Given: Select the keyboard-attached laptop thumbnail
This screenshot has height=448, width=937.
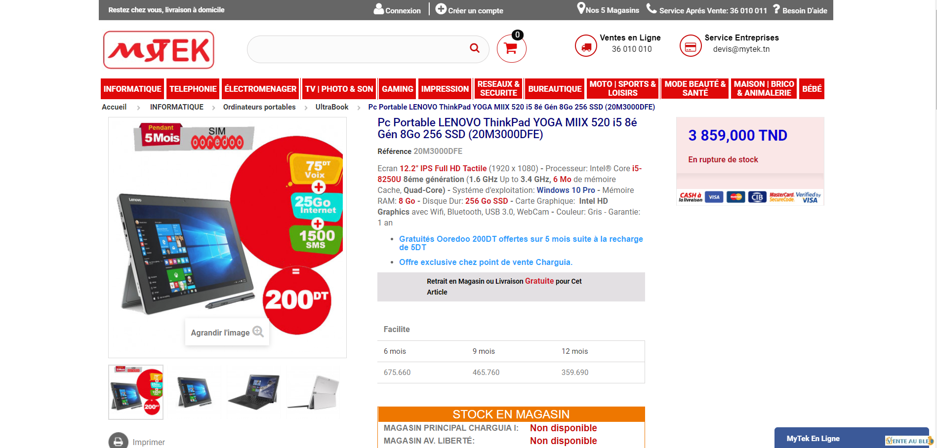Looking at the screenshot, I should point(254,392).
